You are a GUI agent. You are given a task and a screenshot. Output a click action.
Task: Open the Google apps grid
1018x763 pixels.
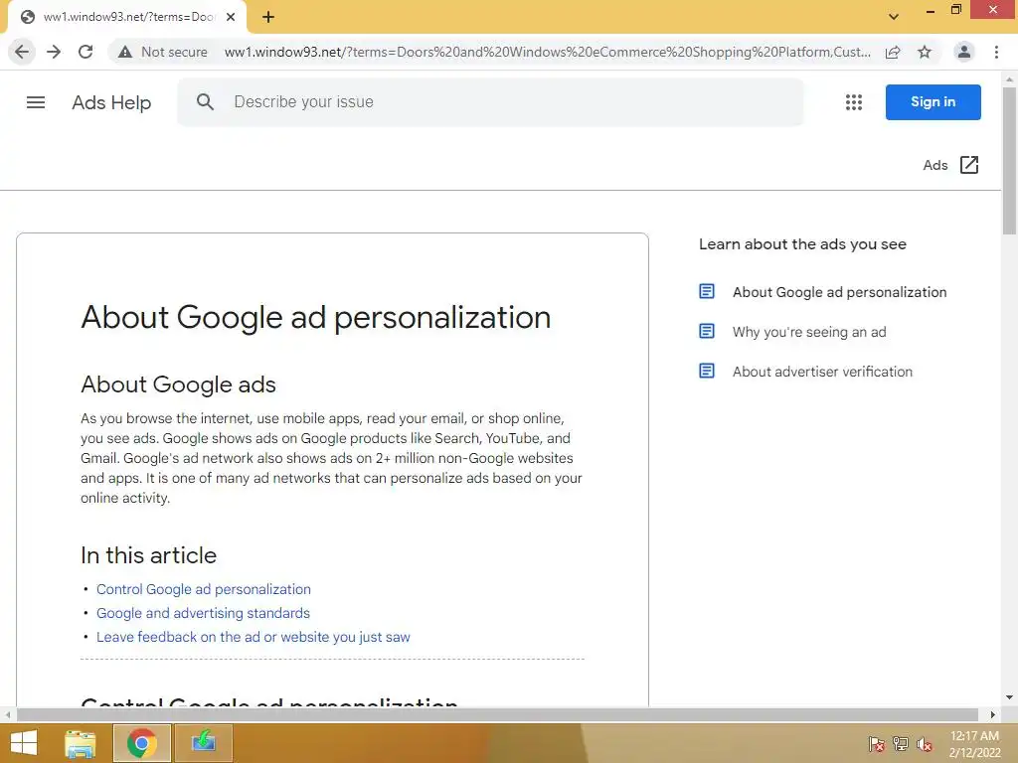click(x=854, y=102)
